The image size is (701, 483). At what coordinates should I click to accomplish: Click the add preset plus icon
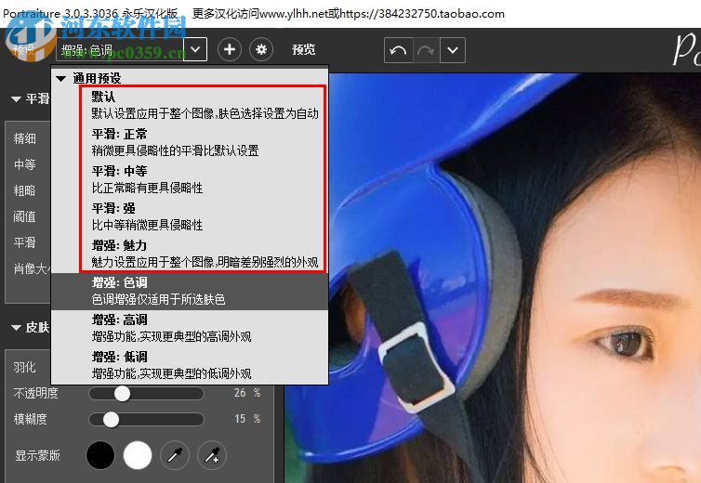(x=230, y=49)
